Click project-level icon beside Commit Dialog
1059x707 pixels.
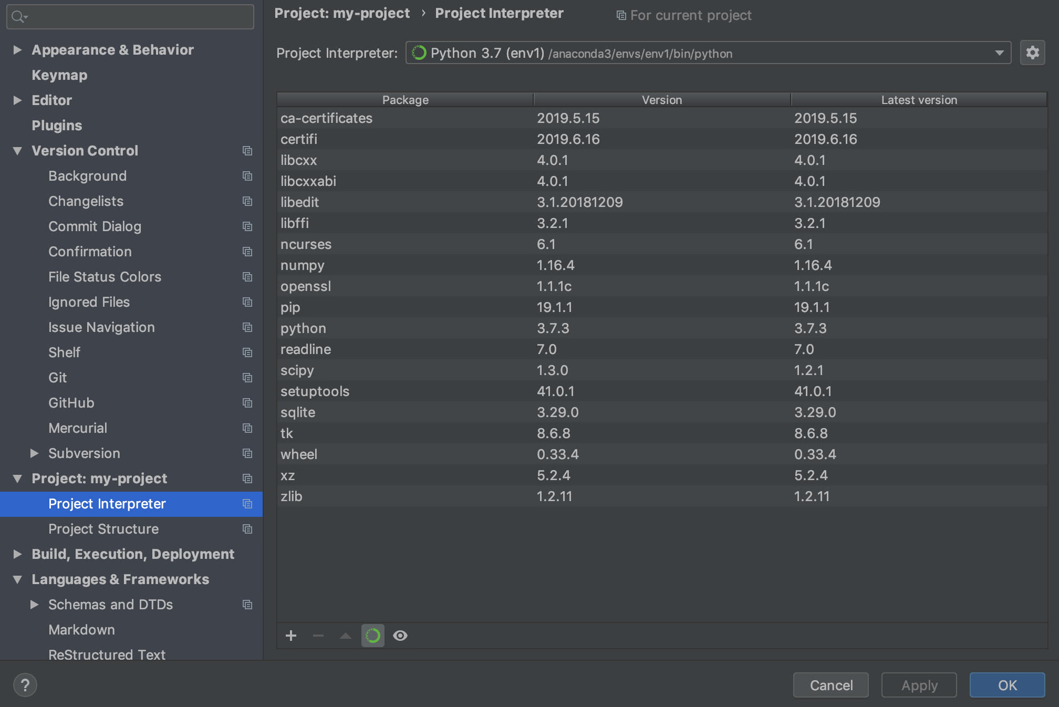[247, 226]
